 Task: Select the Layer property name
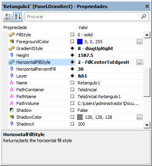pos(22,76)
